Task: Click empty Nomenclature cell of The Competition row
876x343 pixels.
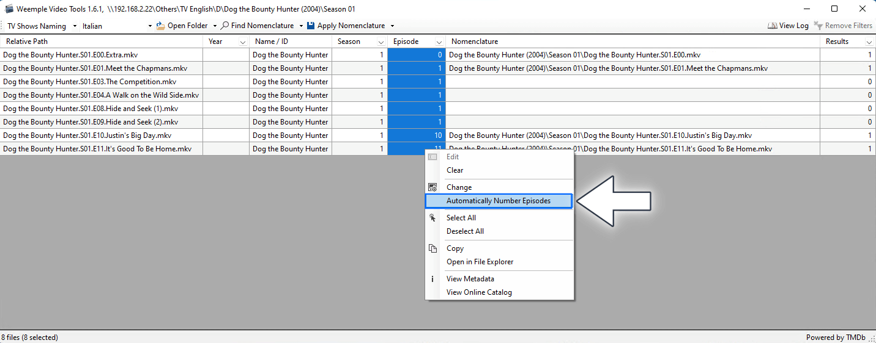Action: (633, 82)
